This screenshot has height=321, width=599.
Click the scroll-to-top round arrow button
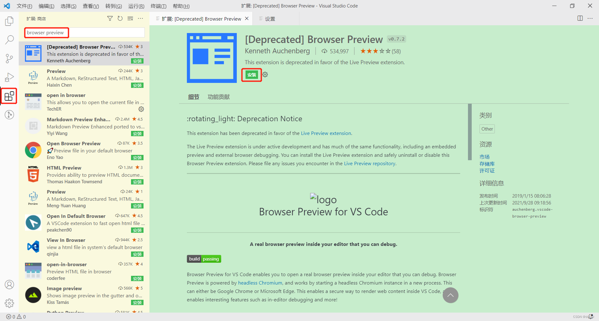(450, 295)
